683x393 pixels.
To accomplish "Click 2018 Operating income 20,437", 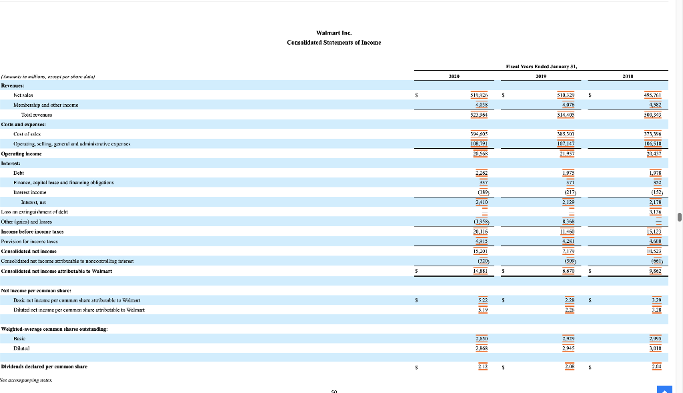I will [x=654, y=154].
